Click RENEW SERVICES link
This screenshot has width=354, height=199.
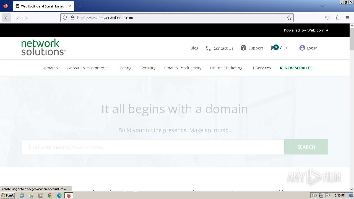(x=296, y=68)
